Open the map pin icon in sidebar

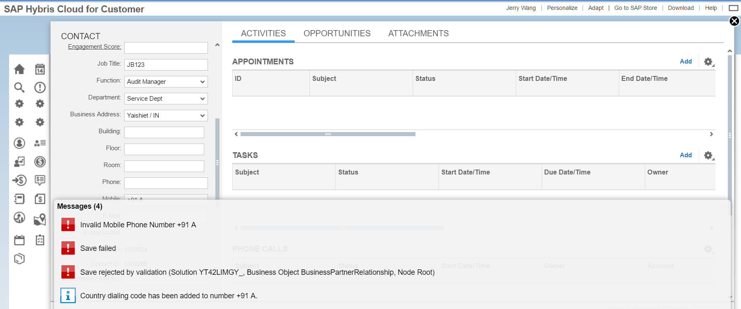point(40,219)
